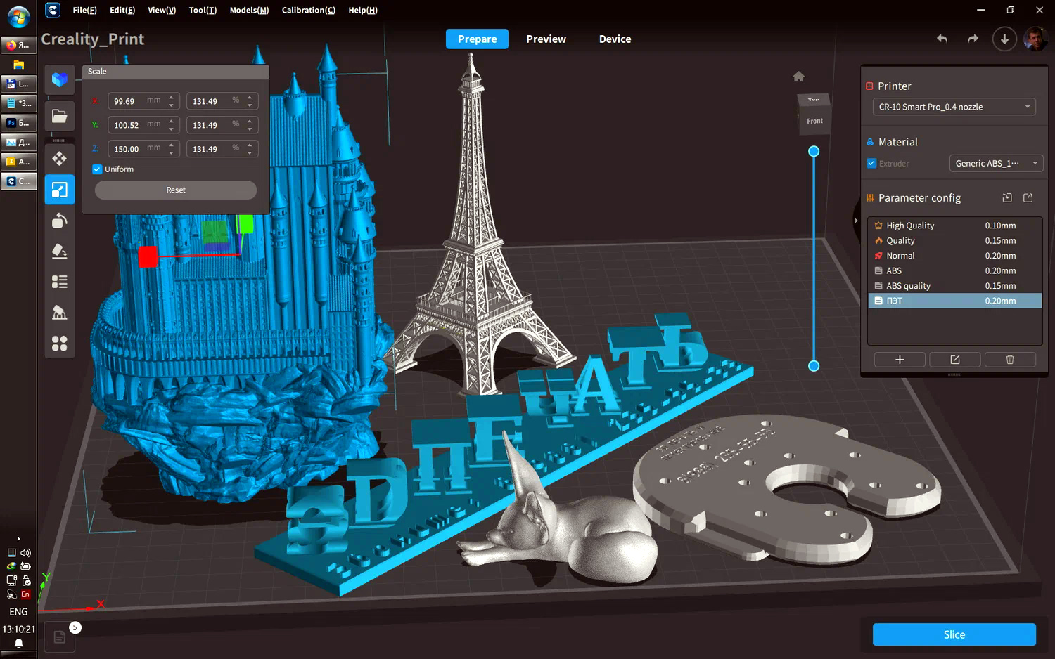
Task: Open the model library cube icon
Action: tap(60, 79)
